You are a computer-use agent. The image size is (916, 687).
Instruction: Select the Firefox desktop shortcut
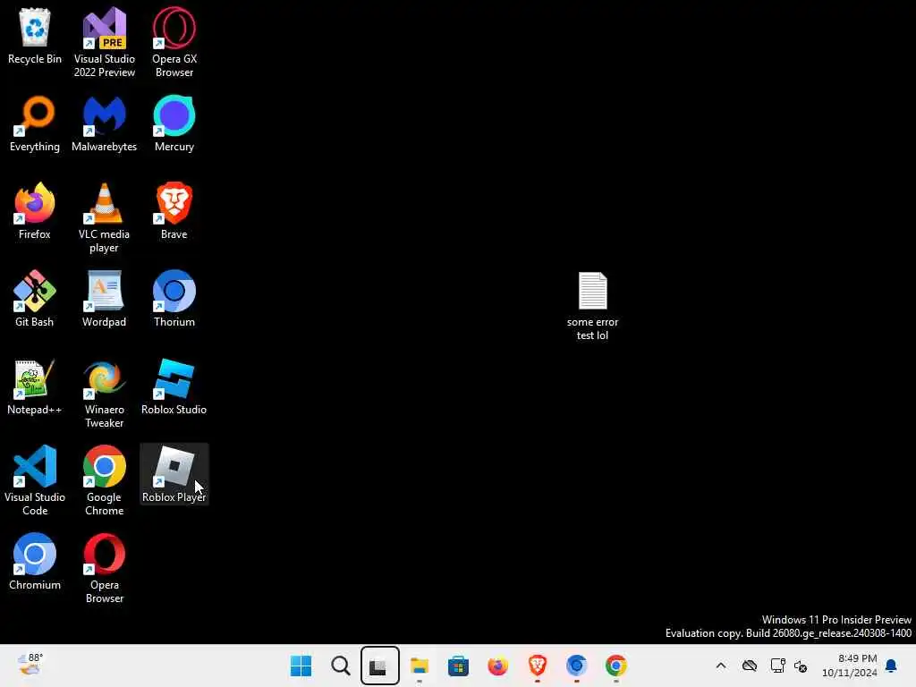[x=35, y=211]
